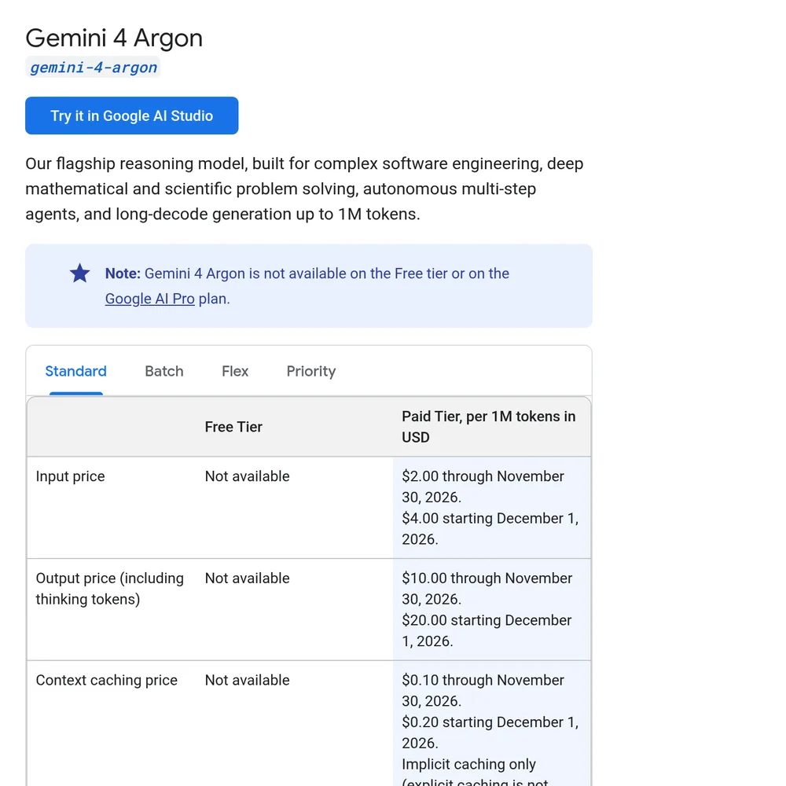Click the Input price row label
This screenshot has width=786, height=786.
pyautogui.click(x=70, y=476)
